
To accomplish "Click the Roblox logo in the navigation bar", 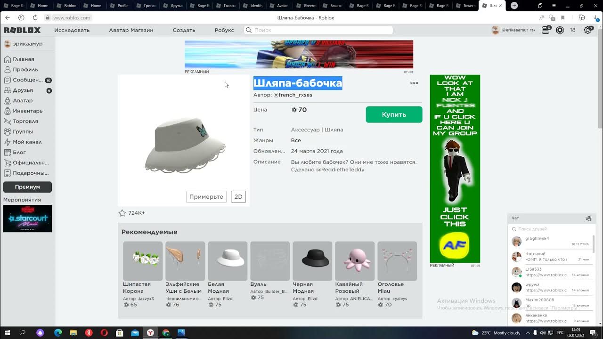I will [x=22, y=30].
